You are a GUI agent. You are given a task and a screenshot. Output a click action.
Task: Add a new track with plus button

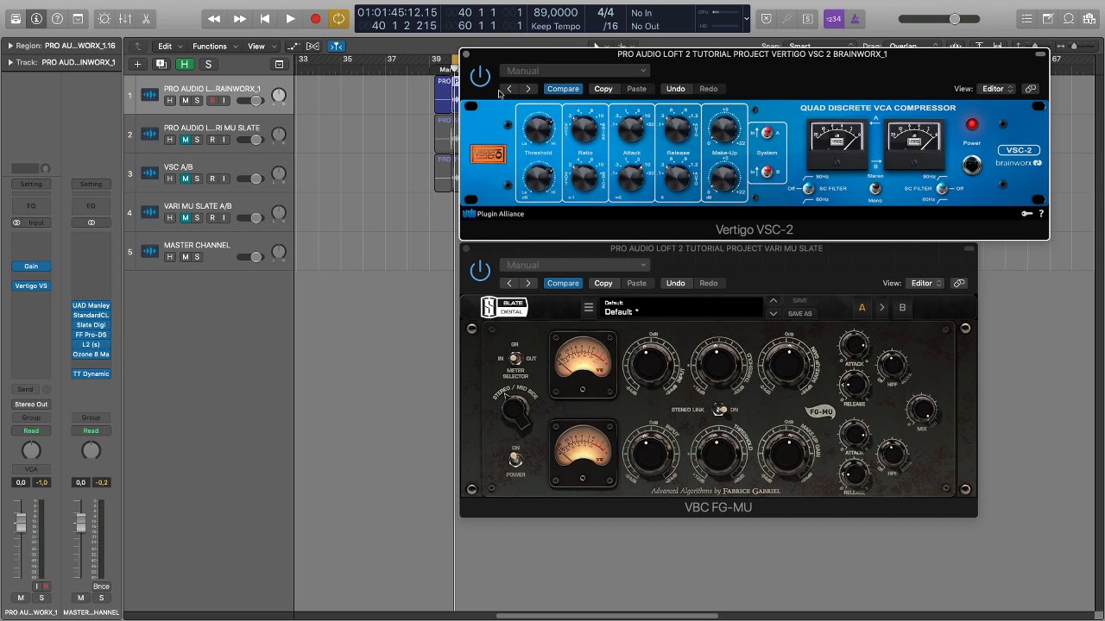137,64
